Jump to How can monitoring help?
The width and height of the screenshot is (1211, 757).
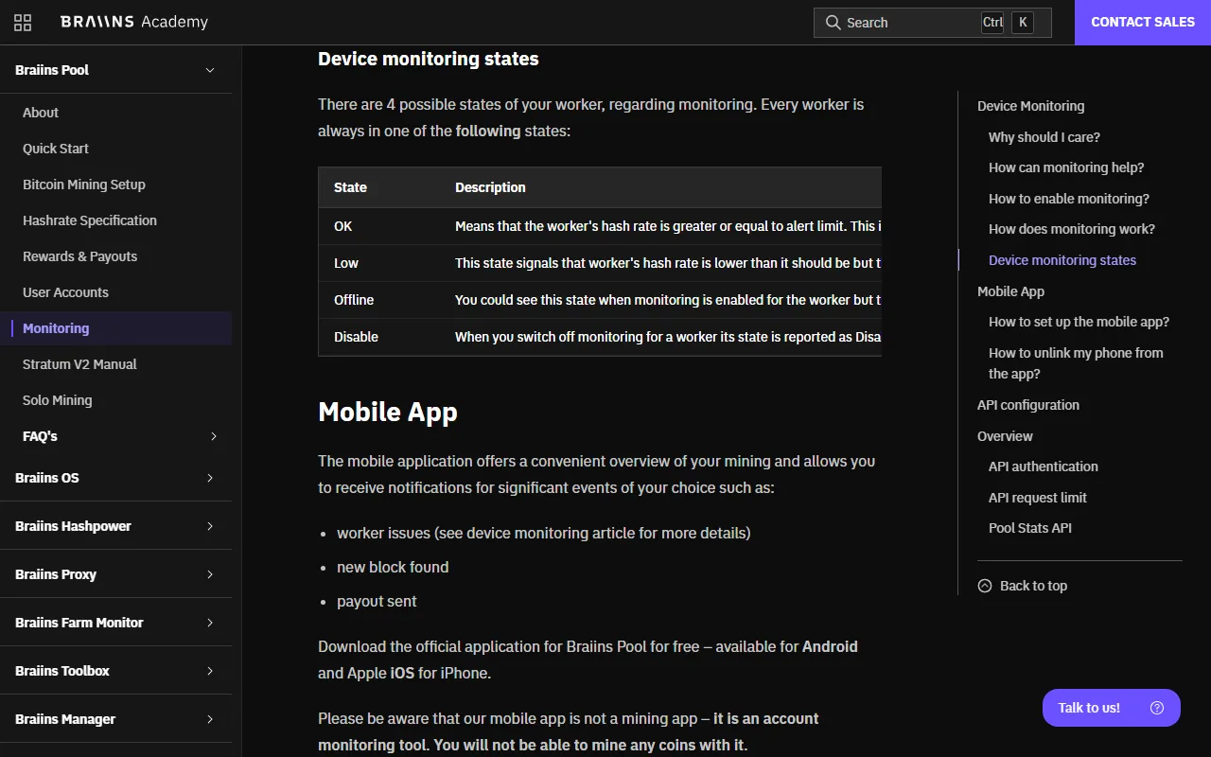click(1066, 167)
